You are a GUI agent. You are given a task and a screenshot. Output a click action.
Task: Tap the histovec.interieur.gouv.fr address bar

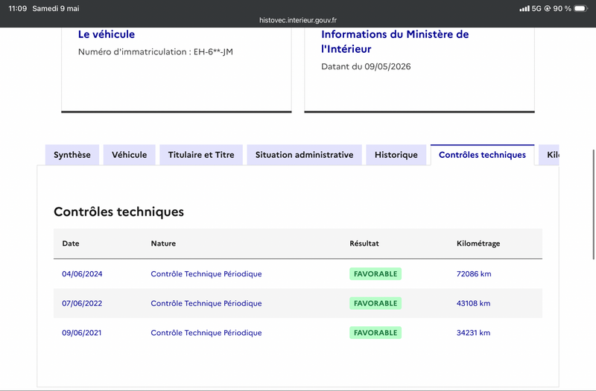click(x=298, y=20)
